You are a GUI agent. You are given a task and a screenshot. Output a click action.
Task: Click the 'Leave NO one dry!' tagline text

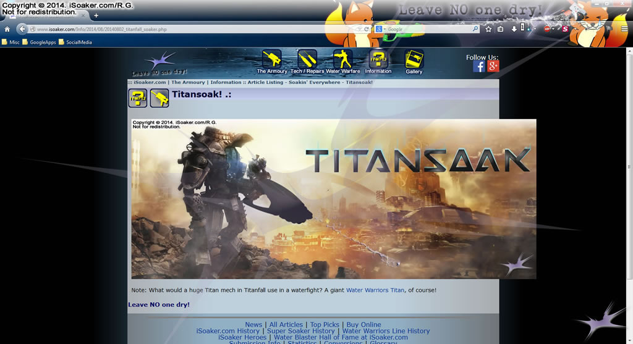[x=159, y=304]
